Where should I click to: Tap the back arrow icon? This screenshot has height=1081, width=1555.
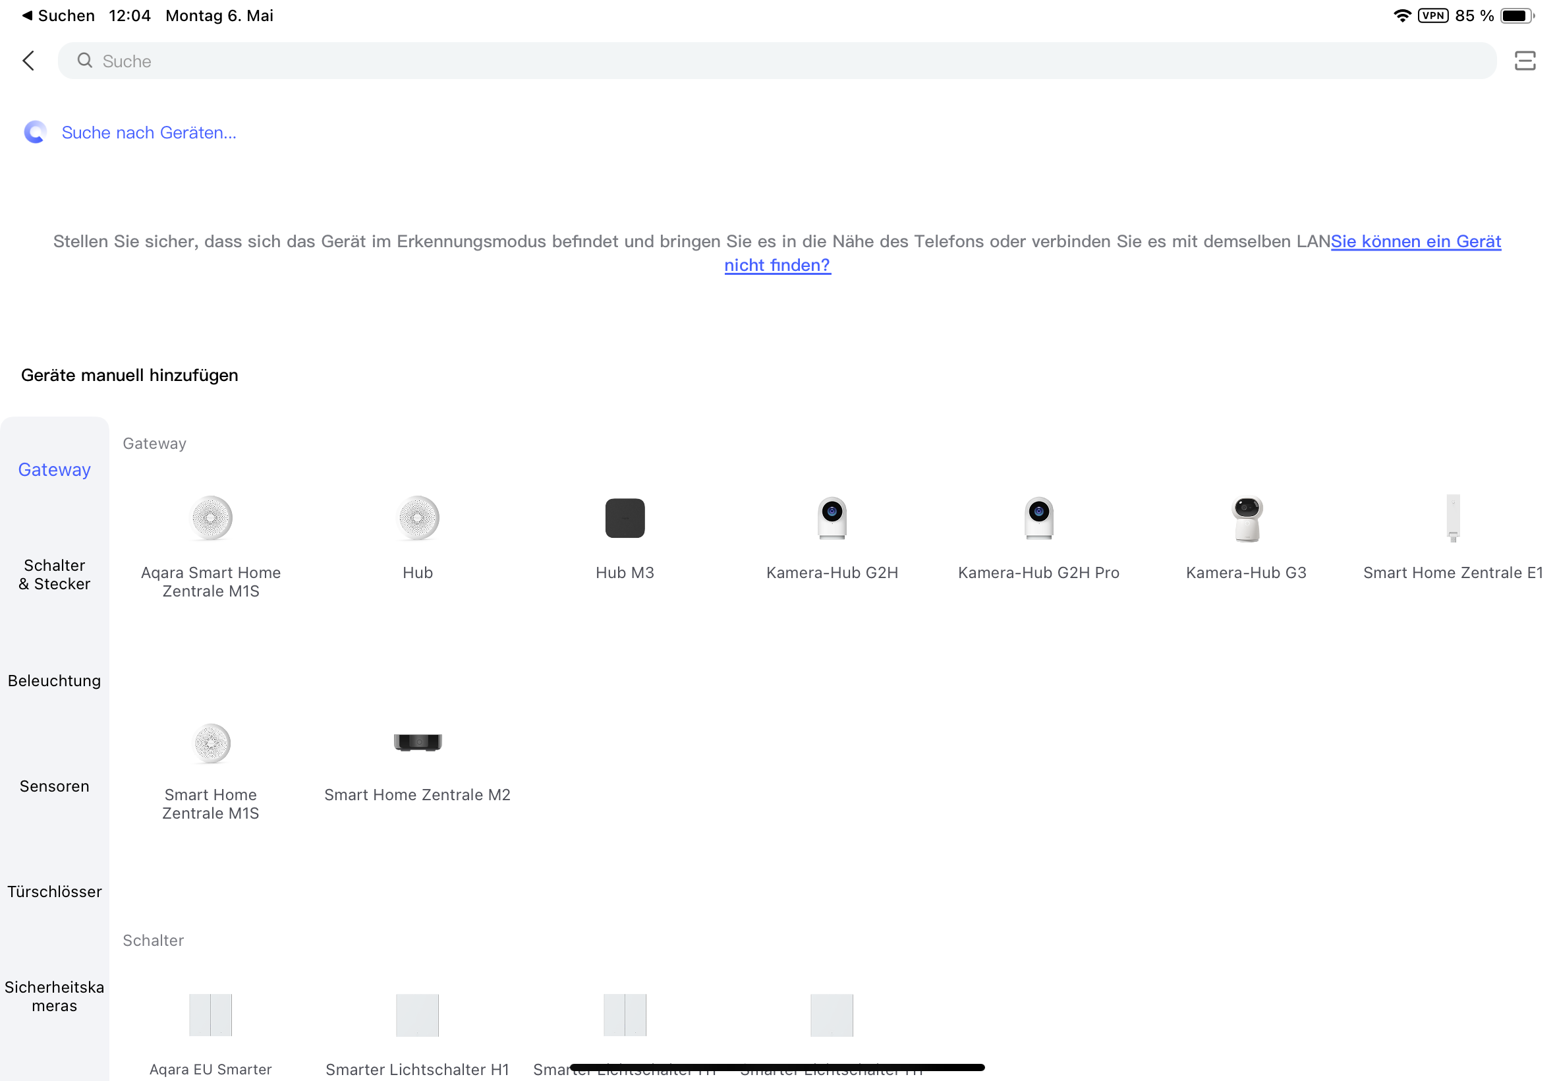coord(28,61)
